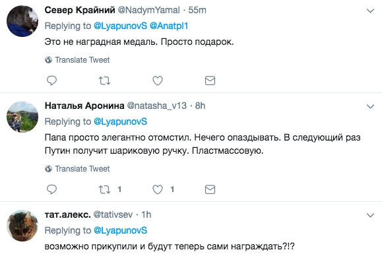Like the tweet by @natasha_v13
The height and width of the screenshot is (258, 382).
point(158,189)
